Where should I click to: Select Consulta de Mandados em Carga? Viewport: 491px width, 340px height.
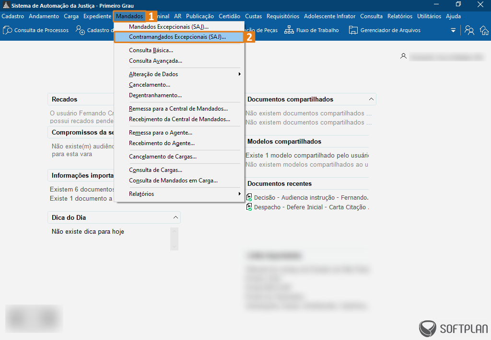(x=179, y=181)
